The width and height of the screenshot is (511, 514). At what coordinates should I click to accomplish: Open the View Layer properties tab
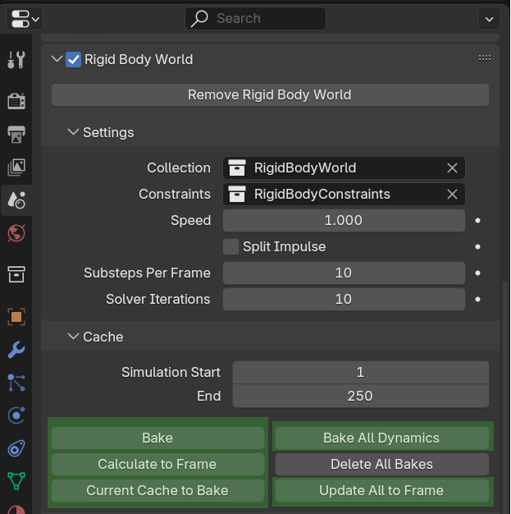(x=16, y=168)
